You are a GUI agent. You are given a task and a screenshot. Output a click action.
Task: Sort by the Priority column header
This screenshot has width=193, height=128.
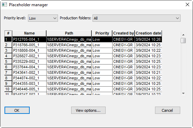[x=102, y=33]
